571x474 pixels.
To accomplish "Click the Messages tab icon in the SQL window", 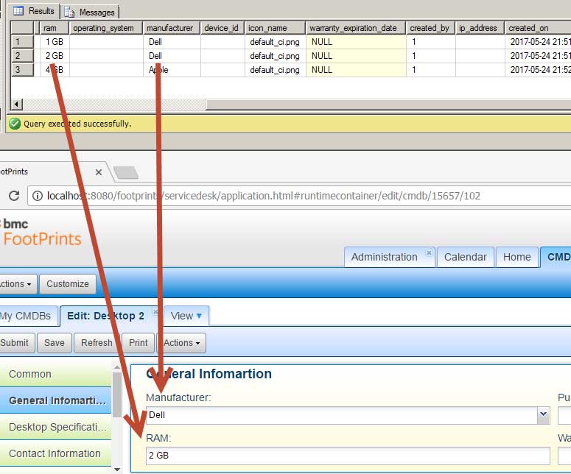I will (69, 12).
